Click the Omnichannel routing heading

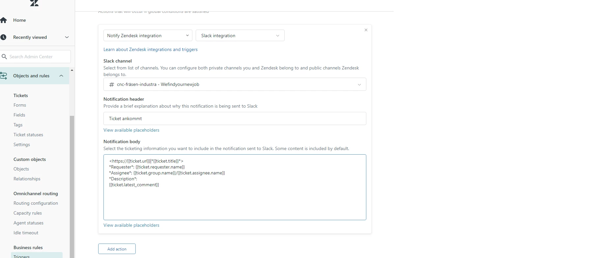pos(36,193)
